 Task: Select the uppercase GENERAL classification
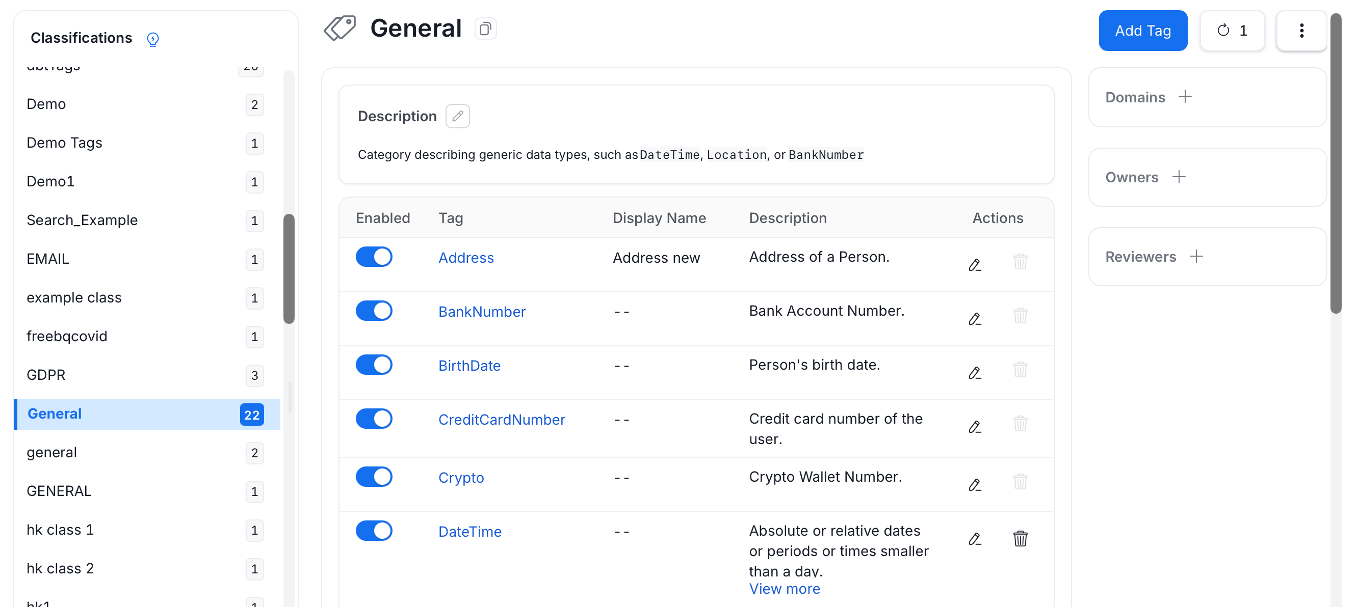pos(147,491)
